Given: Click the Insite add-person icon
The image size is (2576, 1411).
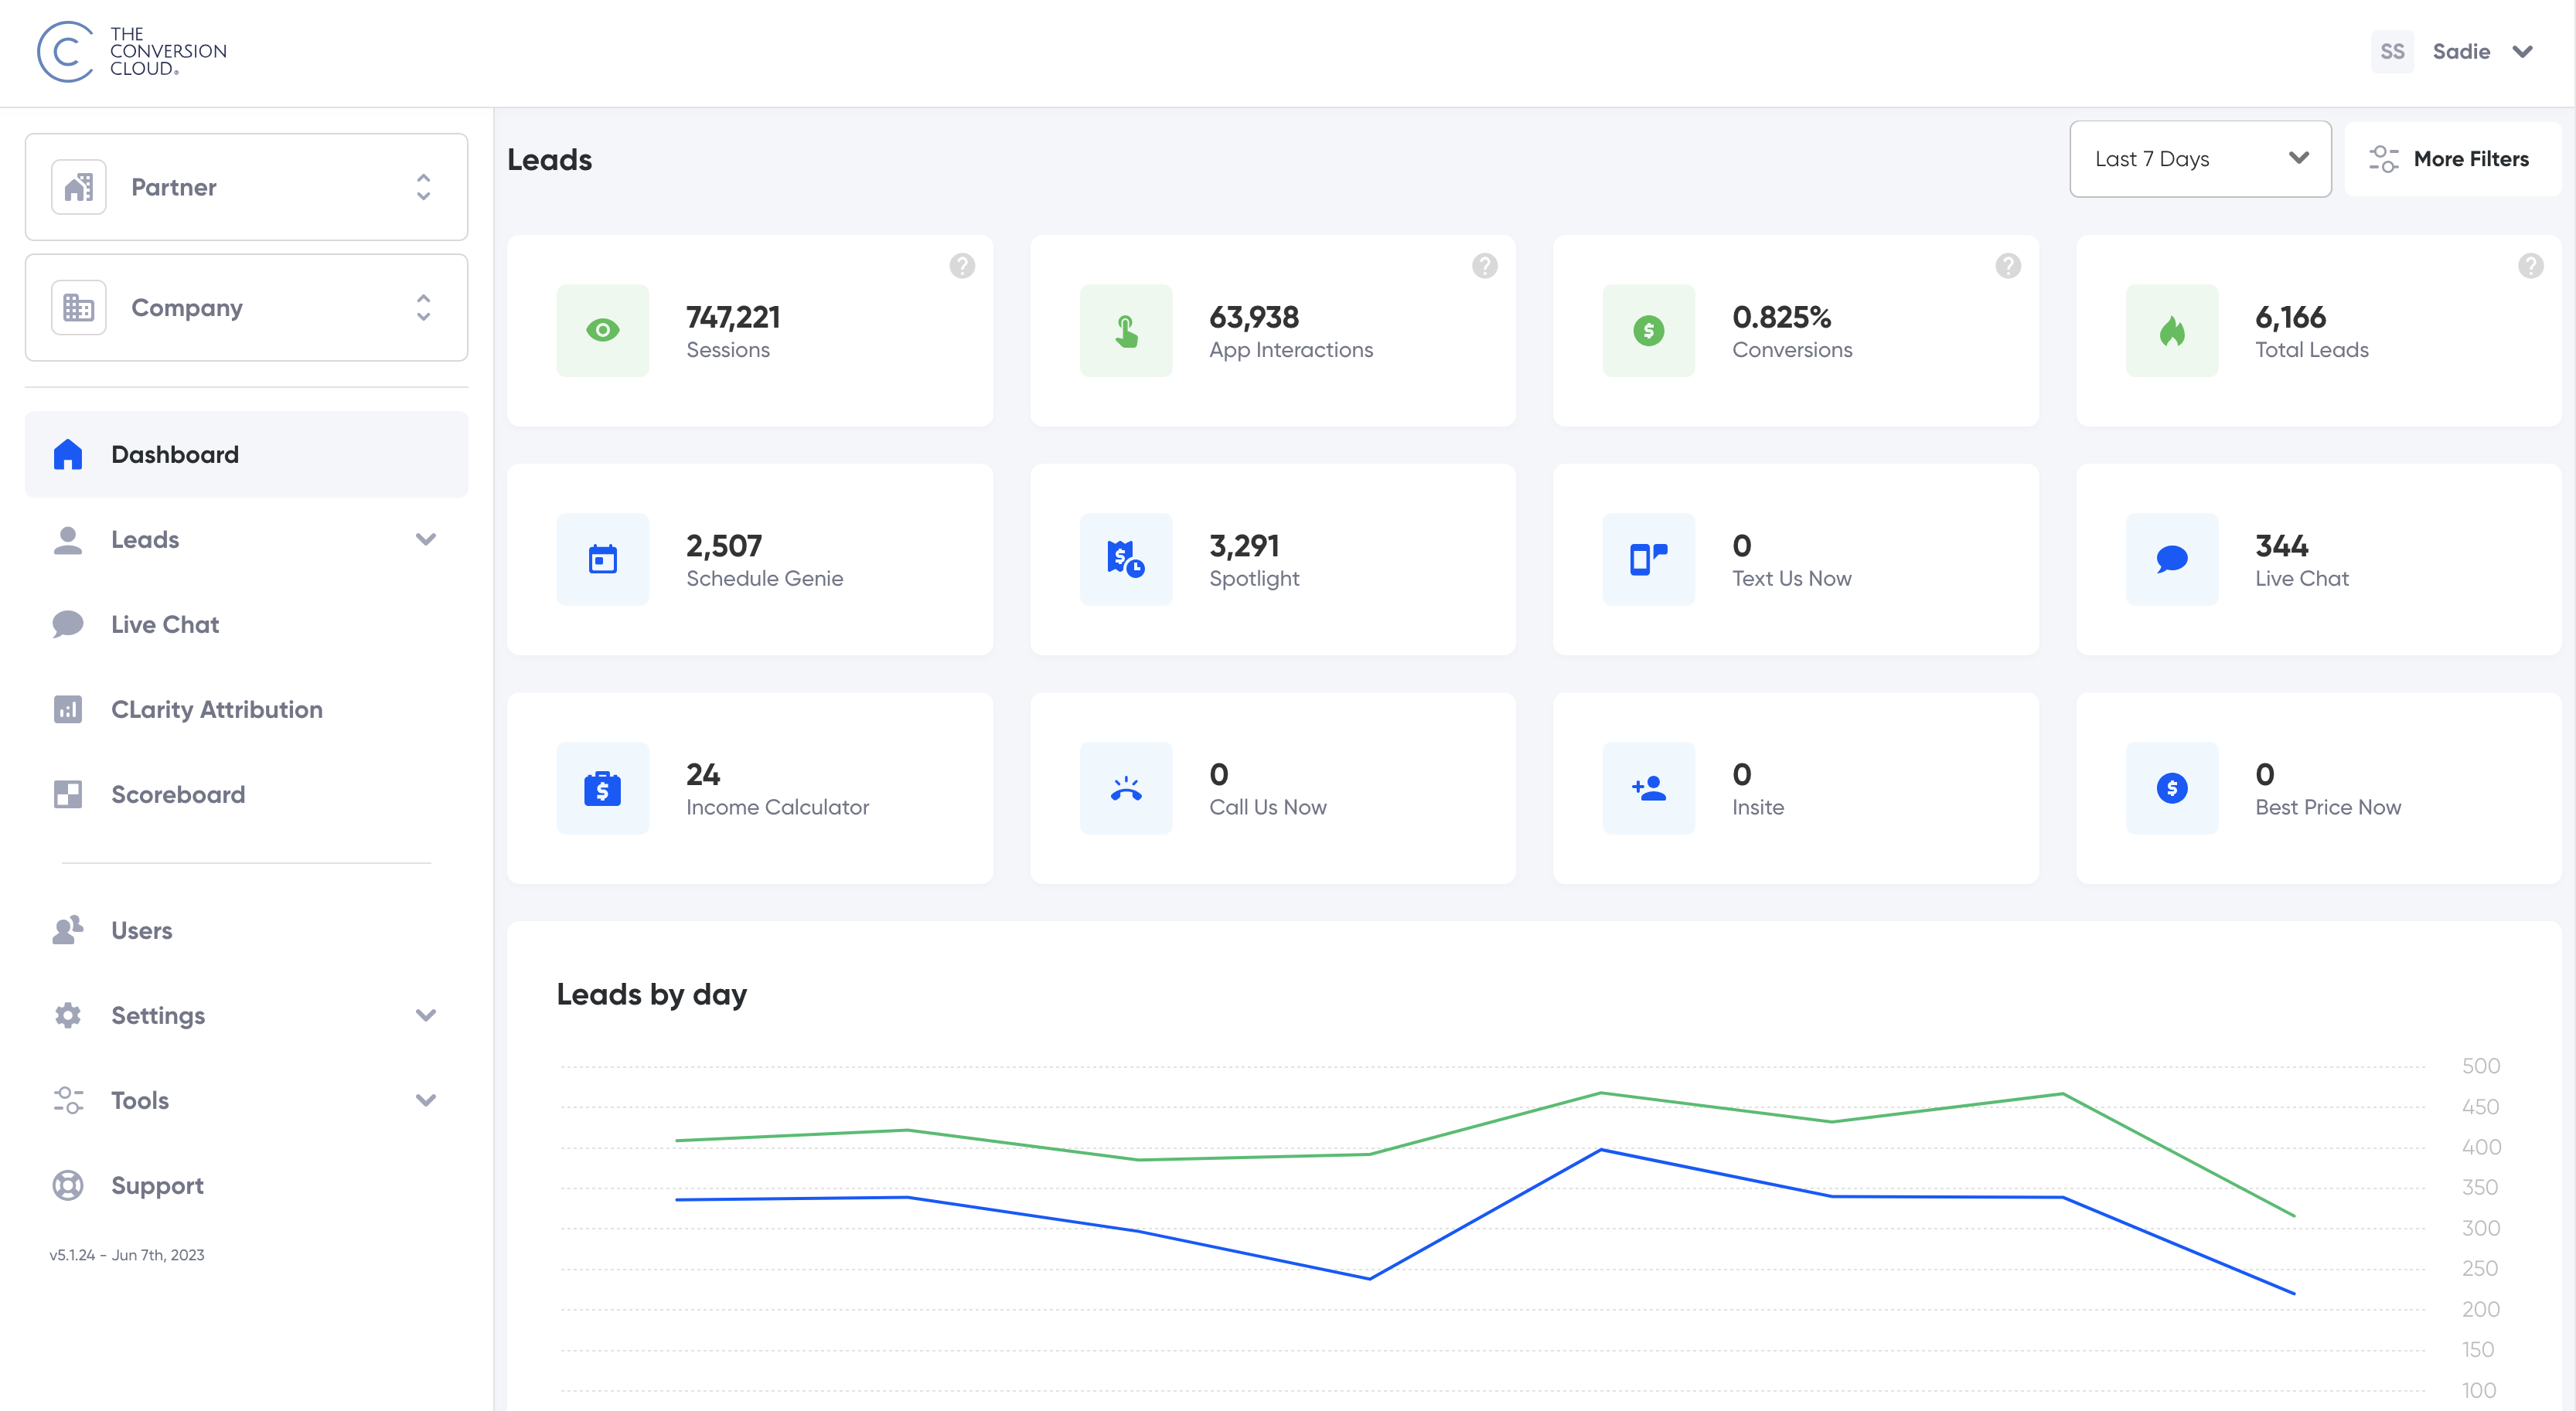Looking at the screenshot, I should (1648, 787).
